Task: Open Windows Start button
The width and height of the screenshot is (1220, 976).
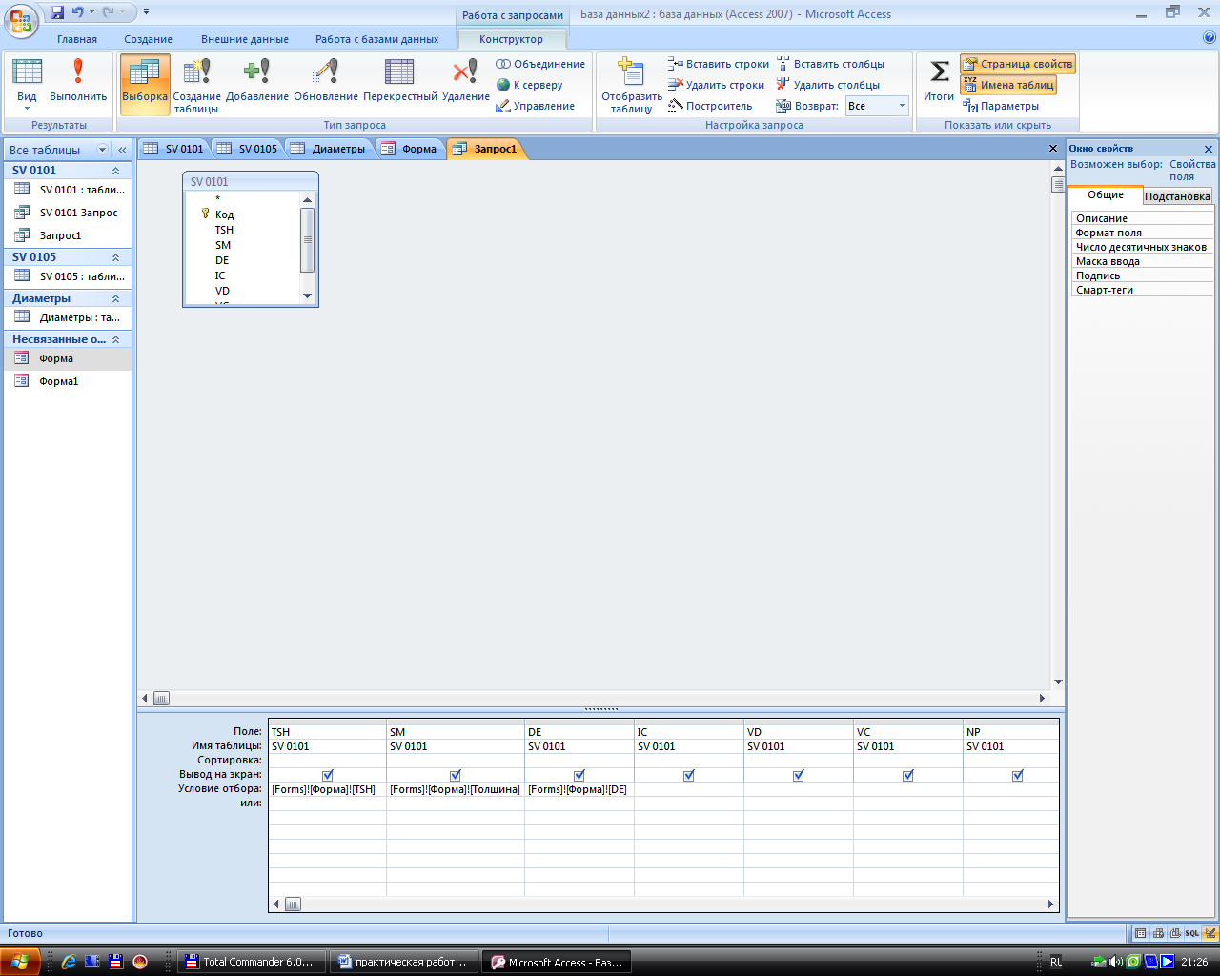Action: pos(19,962)
